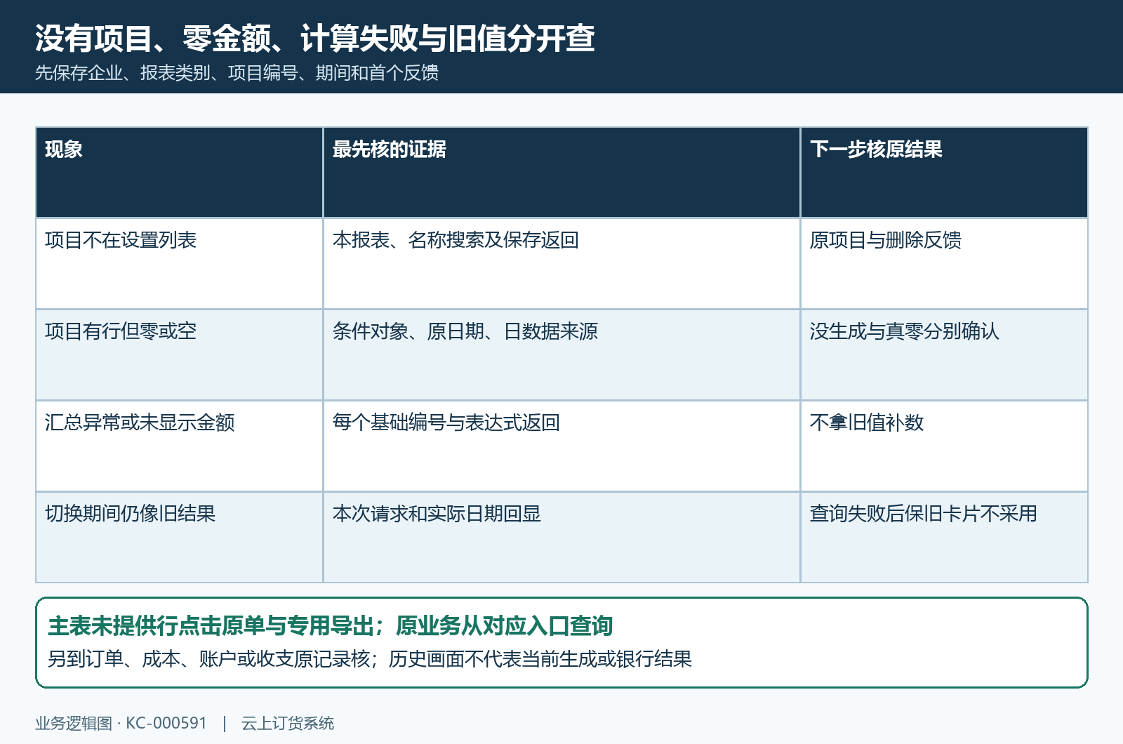The height and width of the screenshot is (744, 1123).
Task: Click cell 本次请求和实际日期回显
Action: pyautogui.click(x=561, y=537)
